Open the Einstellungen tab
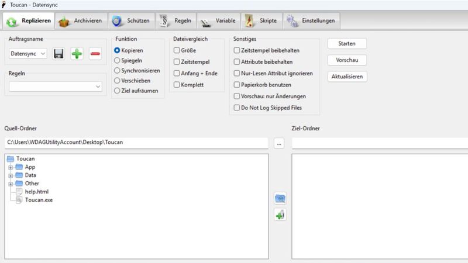This screenshot has width=468, height=263. pyautogui.click(x=311, y=20)
